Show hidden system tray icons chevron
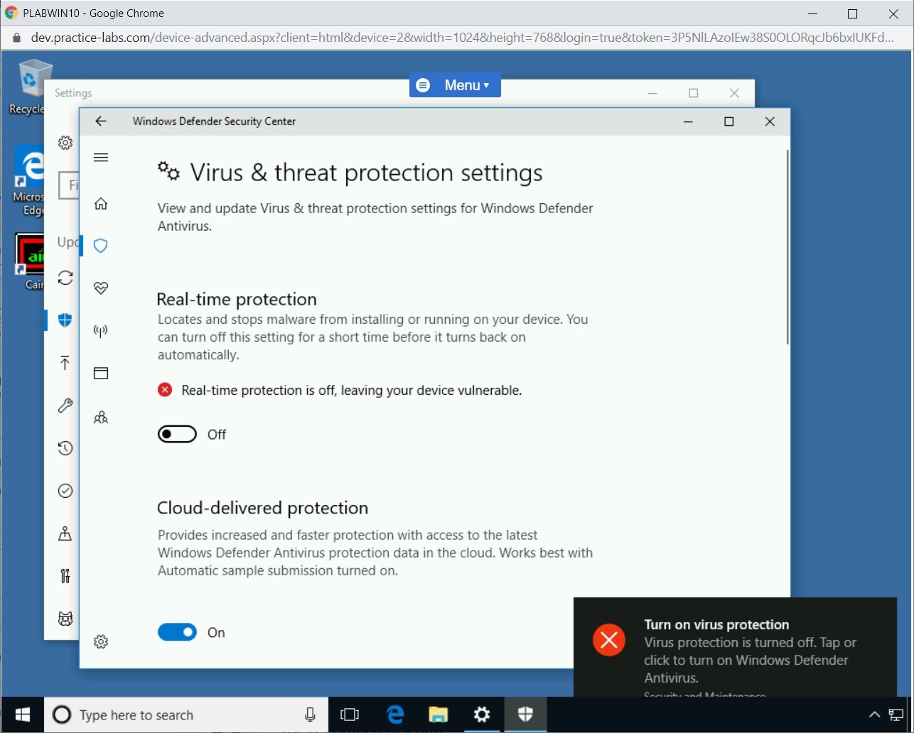Image resolution: width=914 pixels, height=733 pixels. [875, 715]
